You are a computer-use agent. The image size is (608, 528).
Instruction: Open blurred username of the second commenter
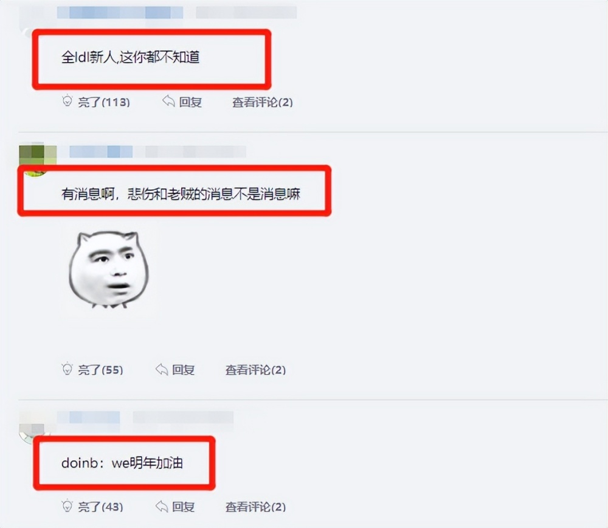coord(101,151)
